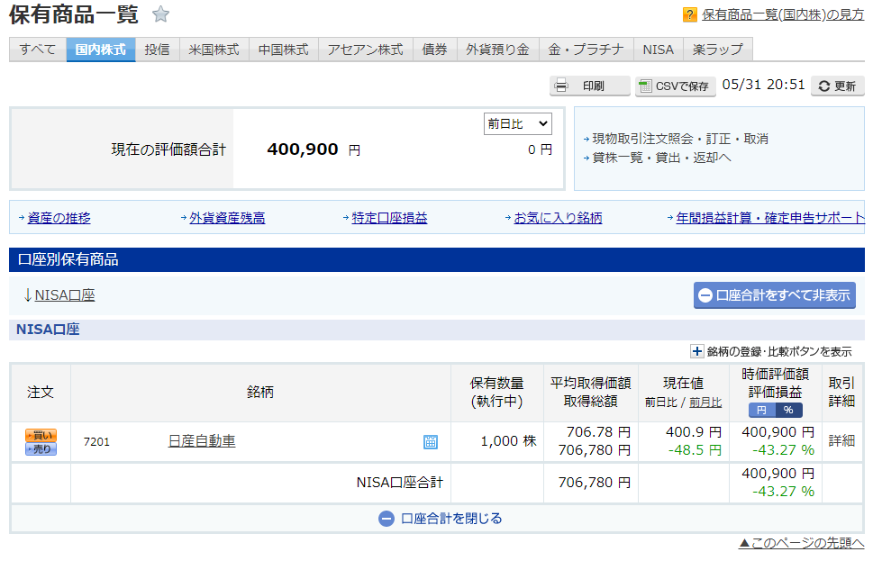This screenshot has height=561, width=873.
Task: Click the 買い buy button for 日産自動車
Action: point(41,435)
